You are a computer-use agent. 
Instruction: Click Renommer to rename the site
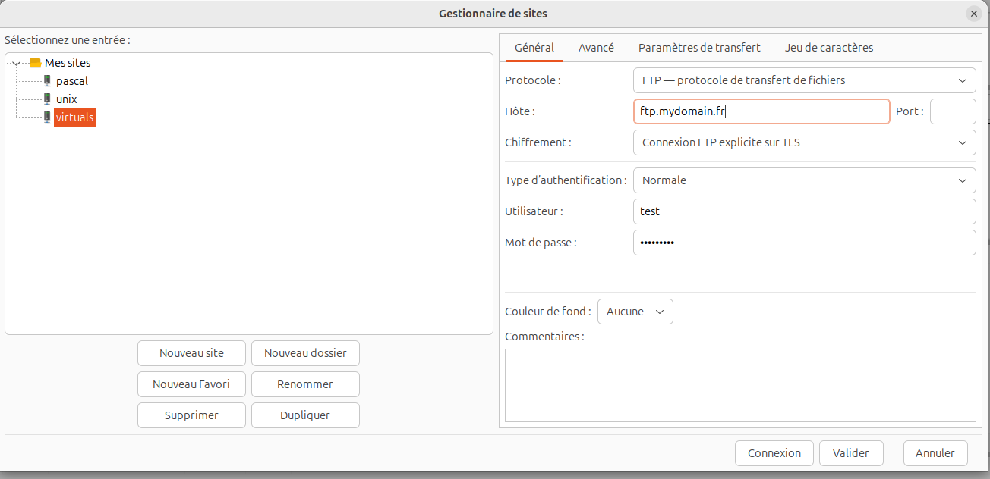(x=305, y=384)
